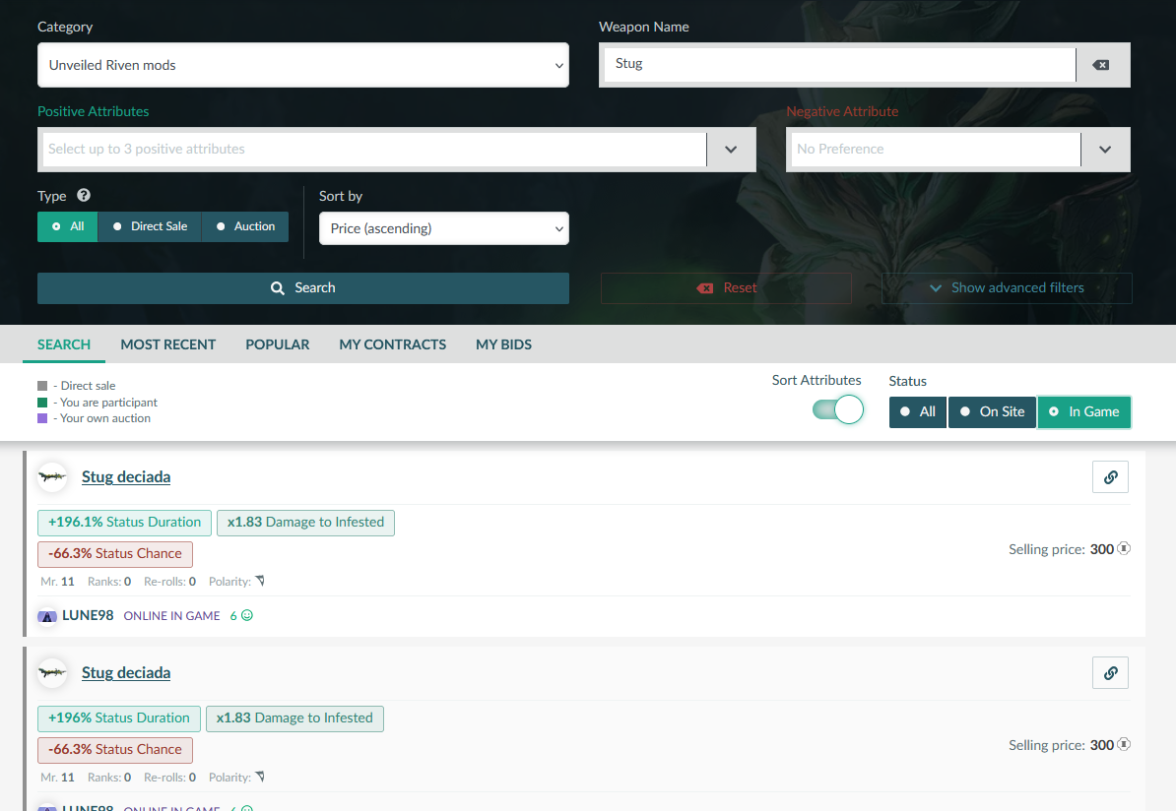This screenshot has width=1176, height=811.
Task: Expand Positive Attributes chevron
Action: [731, 150]
